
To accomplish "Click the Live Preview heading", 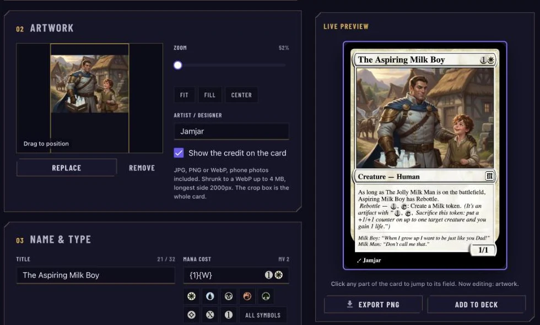I will click(x=346, y=26).
